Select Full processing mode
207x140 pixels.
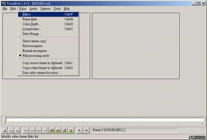pos(48,56)
